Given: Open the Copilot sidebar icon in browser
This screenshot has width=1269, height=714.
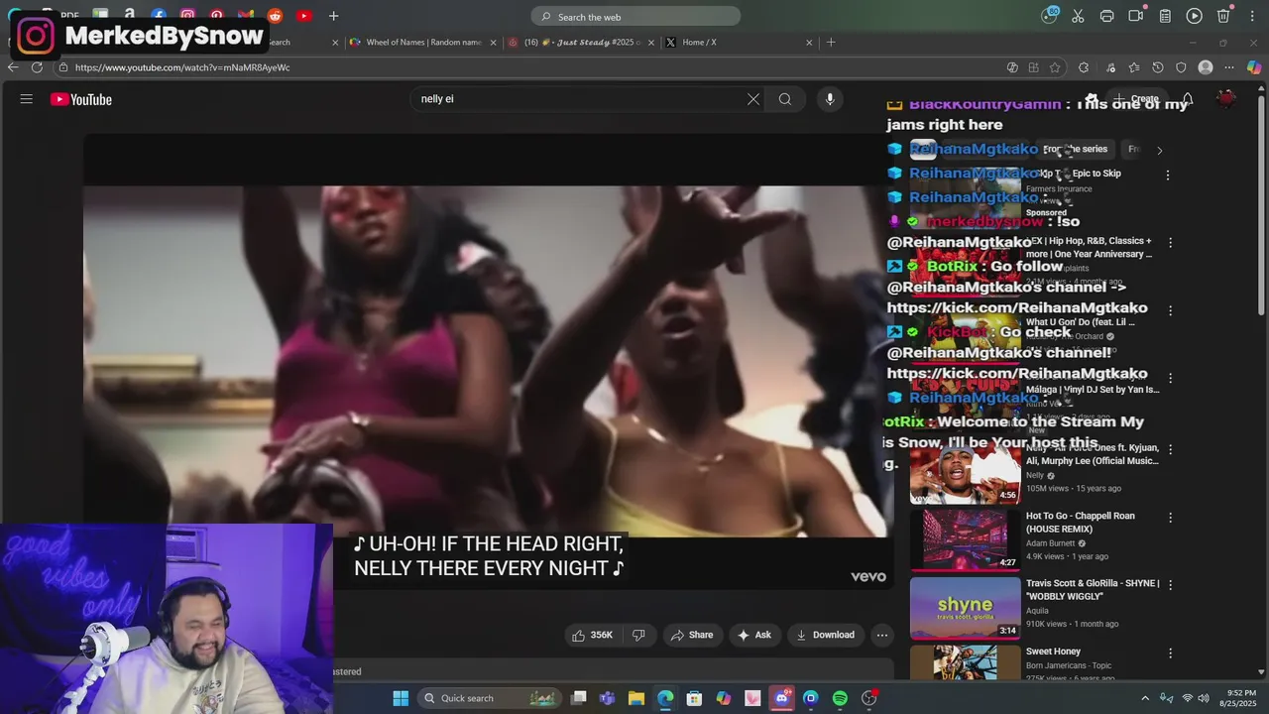Looking at the screenshot, I should pyautogui.click(x=1254, y=67).
